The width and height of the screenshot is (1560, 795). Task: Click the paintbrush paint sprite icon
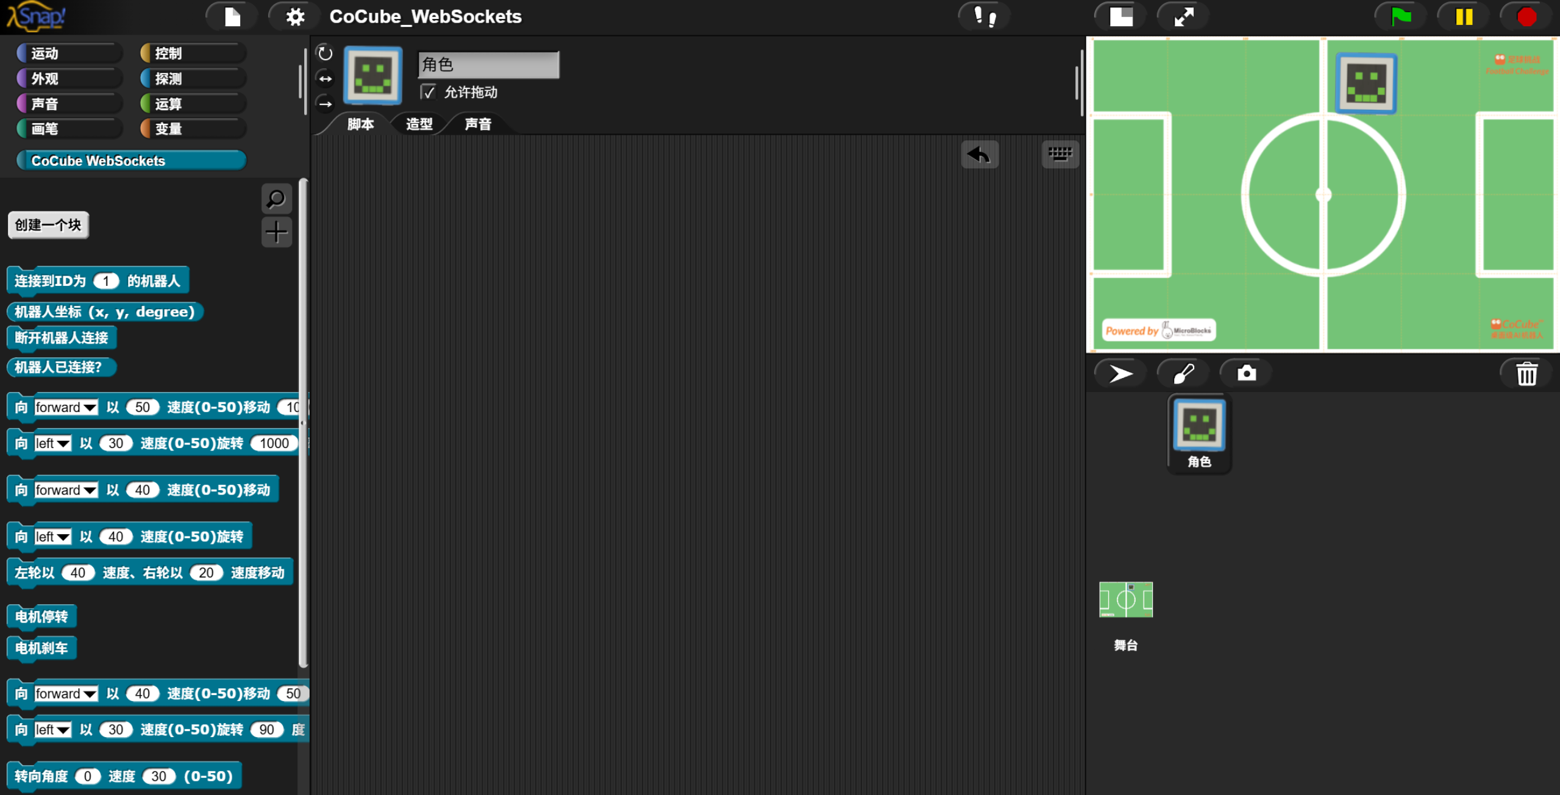click(1183, 373)
